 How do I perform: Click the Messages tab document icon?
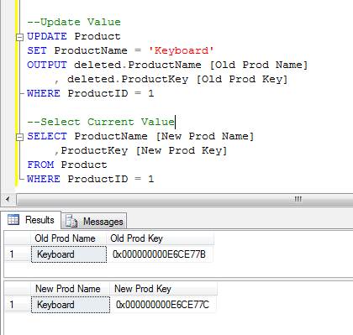pyautogui.click(x=71, y=222)
